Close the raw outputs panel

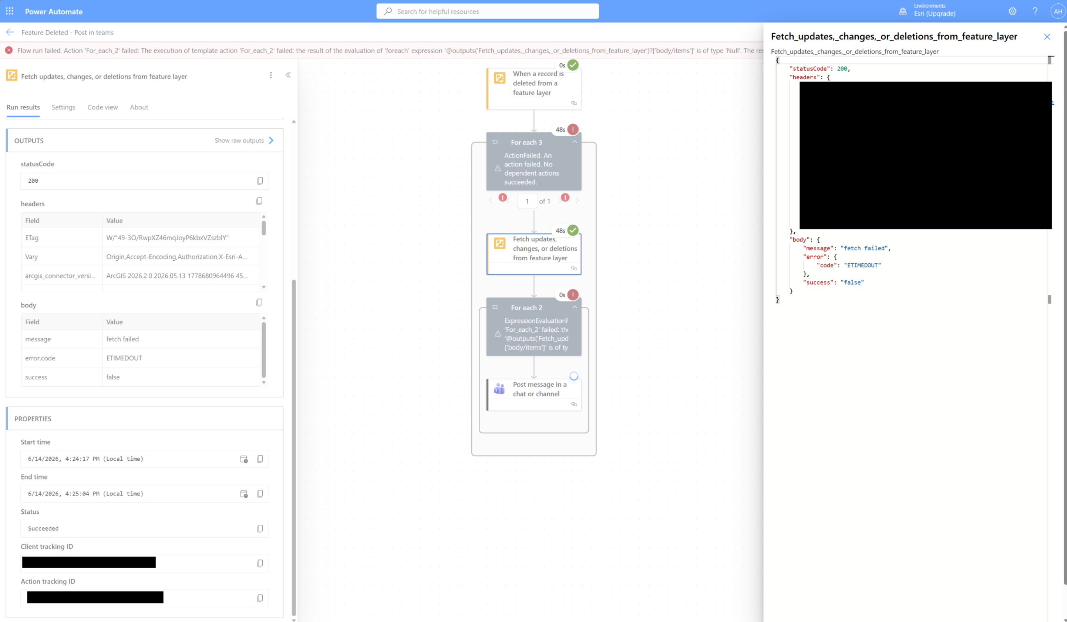click(1047, 37)
